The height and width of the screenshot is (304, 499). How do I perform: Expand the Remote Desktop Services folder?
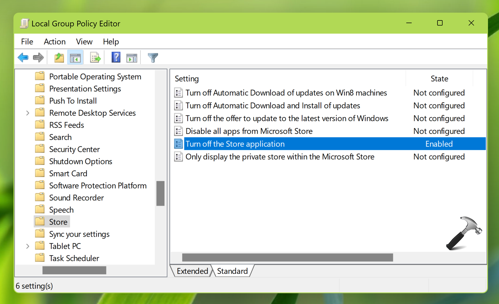click(28, 113)
